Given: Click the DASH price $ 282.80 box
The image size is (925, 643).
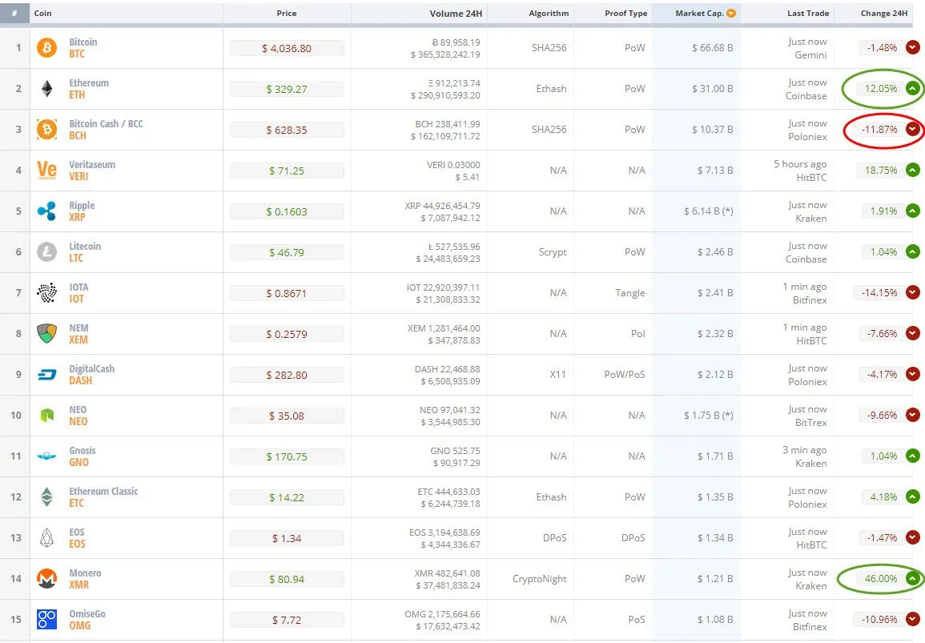Looking at the screenshot, I should pos(287,376).
